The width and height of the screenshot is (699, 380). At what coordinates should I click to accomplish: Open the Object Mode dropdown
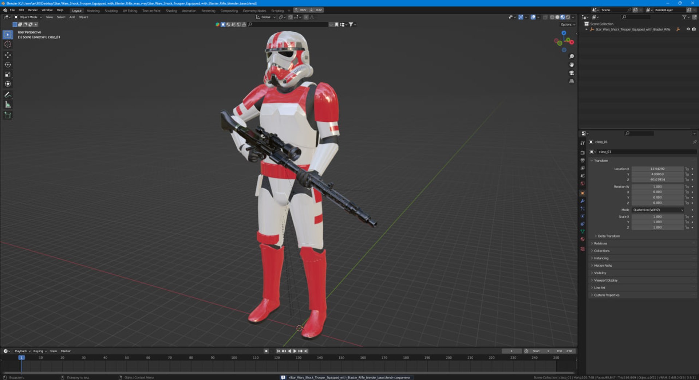click(28, 17)
